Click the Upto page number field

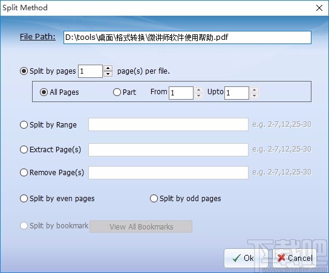(x=236, y=93)
